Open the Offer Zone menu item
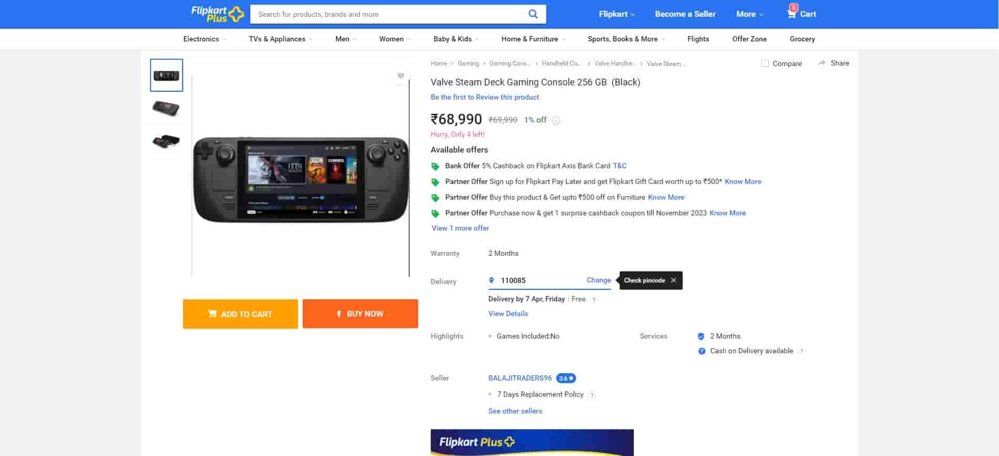The image size is (999, 456). tap(749, 39)
